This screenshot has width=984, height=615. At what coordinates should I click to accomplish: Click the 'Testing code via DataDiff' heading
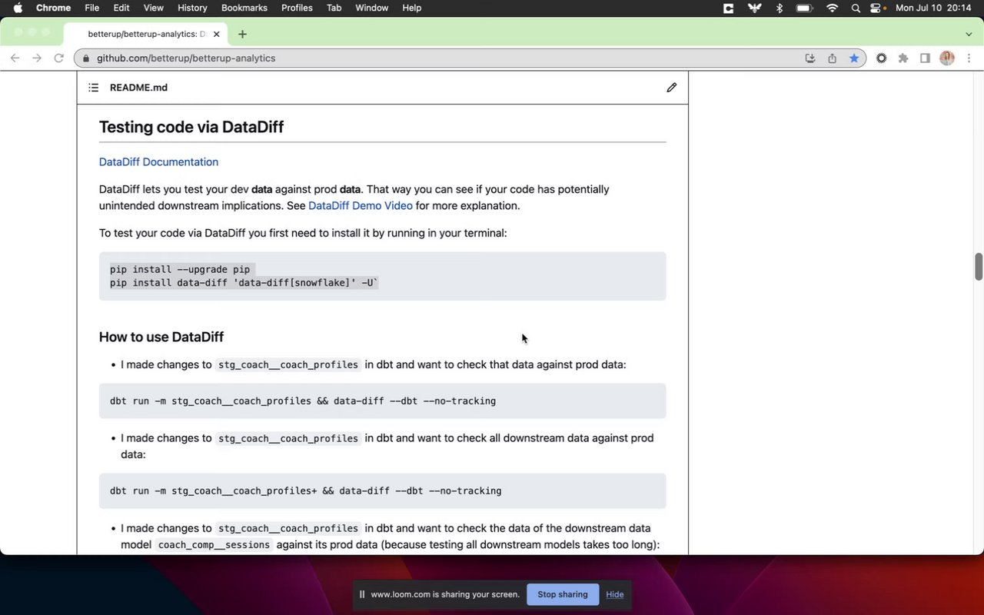click(191, 127)
